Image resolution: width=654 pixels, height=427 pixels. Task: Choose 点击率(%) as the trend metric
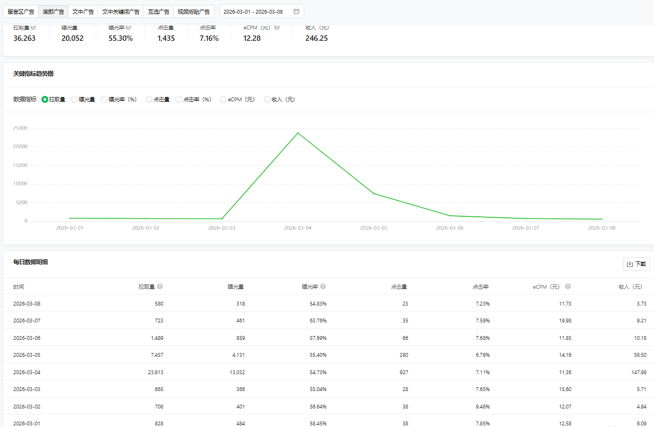click(179, 100)
